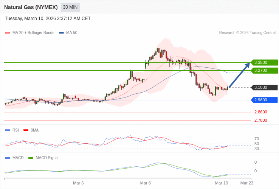This screenshot has height=189, width=279.
Task: Select the 3.3500 green resistance price tag
Action: point(264,62)
